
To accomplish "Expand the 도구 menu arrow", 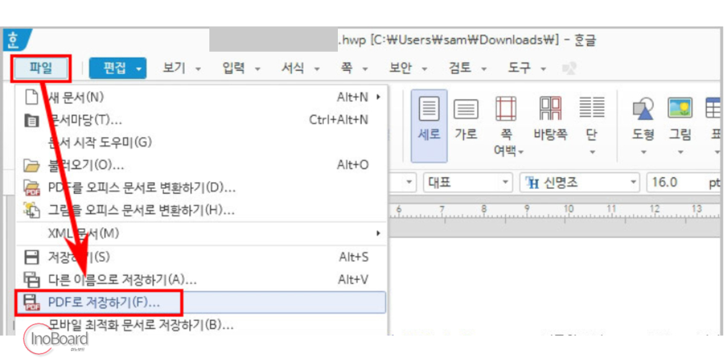I will click(543, 69).
